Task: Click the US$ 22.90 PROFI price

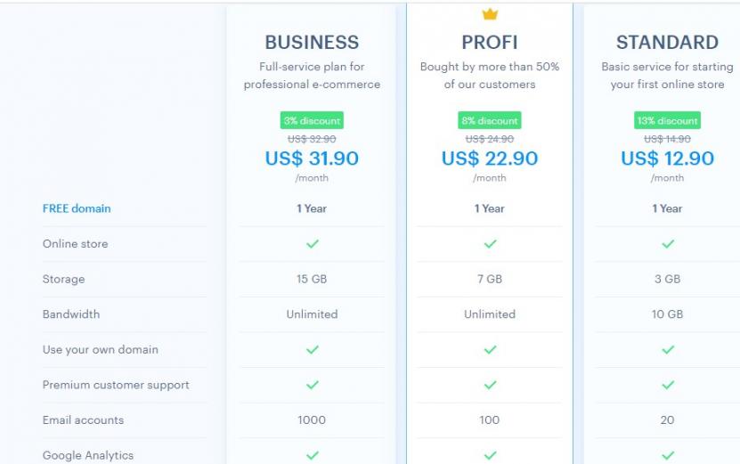Action: click(x=490, y=159)
